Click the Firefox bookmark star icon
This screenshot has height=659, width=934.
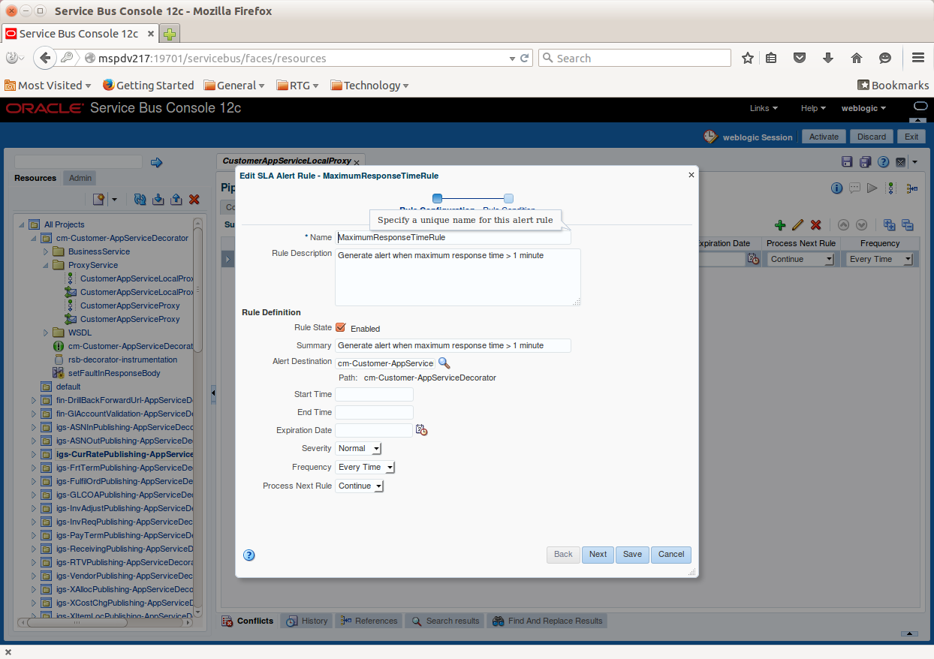[748, 58]
